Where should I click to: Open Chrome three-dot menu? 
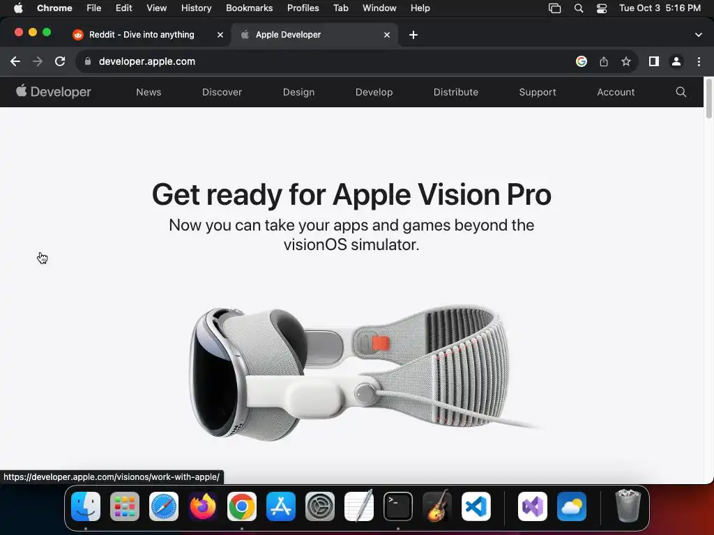point(699,61)
